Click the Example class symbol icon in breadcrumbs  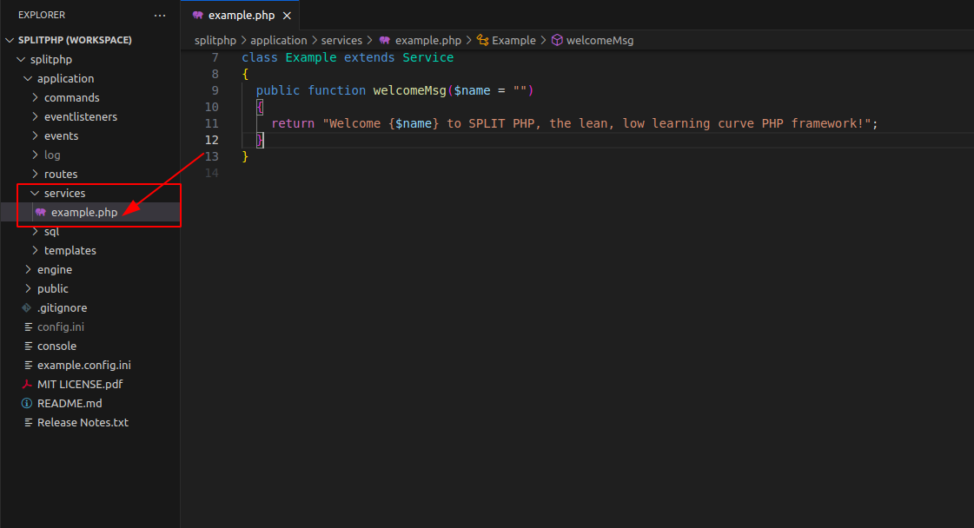(x=480, y=40)
